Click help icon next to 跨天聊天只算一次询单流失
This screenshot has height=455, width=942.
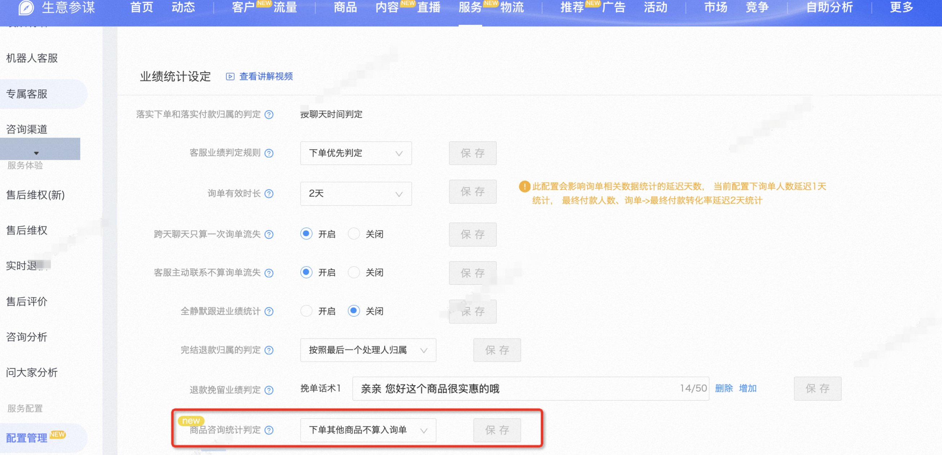[269, 235]
